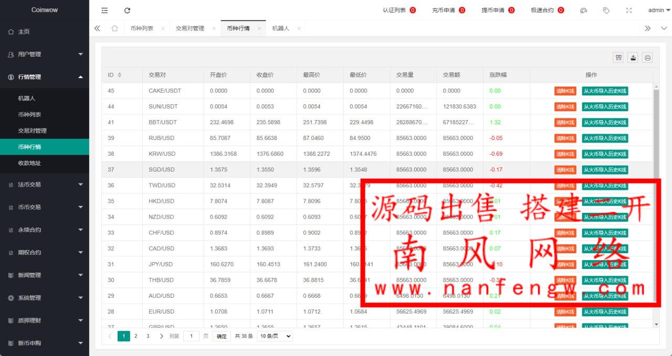Open the admin user dropdown
The image size is (672, 356).
[x=658, y=10]
